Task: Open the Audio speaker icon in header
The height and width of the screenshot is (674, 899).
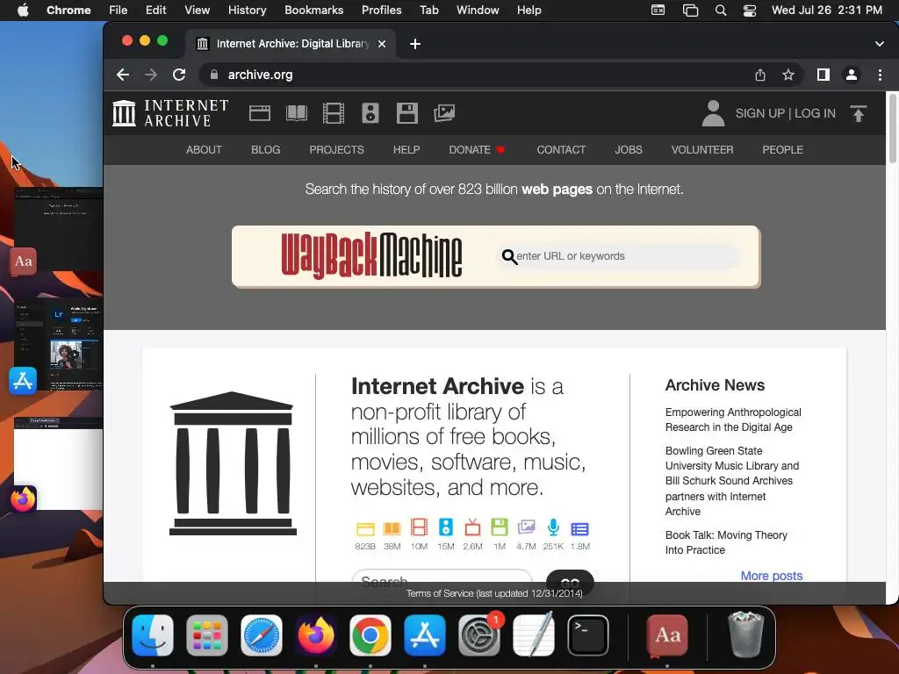Action: (370, 113)
